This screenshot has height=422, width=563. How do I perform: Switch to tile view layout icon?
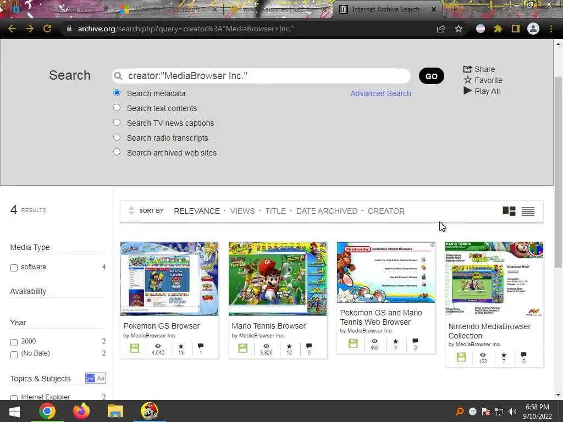(x=509, y=211)
